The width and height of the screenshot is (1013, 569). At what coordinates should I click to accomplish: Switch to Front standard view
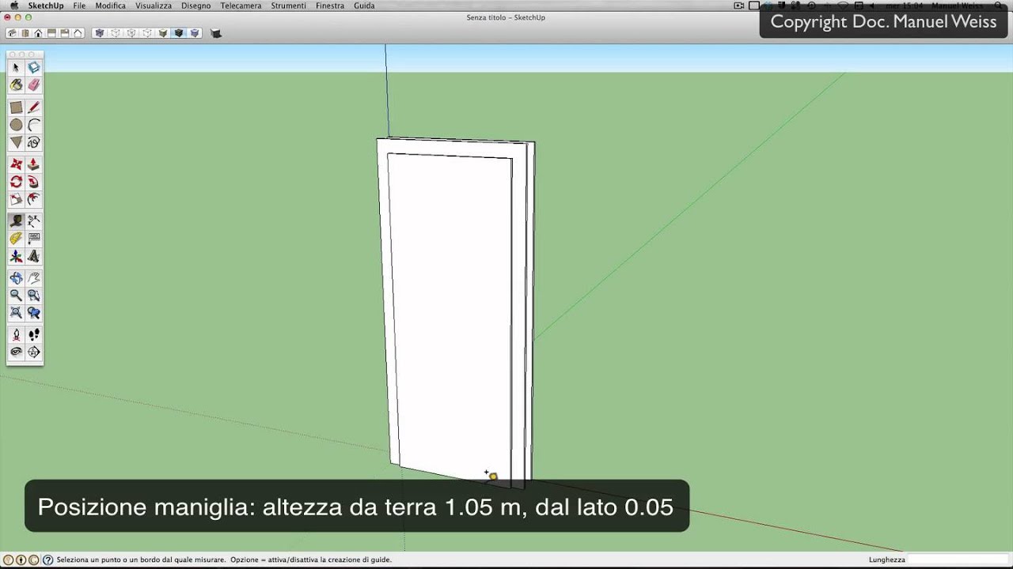tap(38, 33)
